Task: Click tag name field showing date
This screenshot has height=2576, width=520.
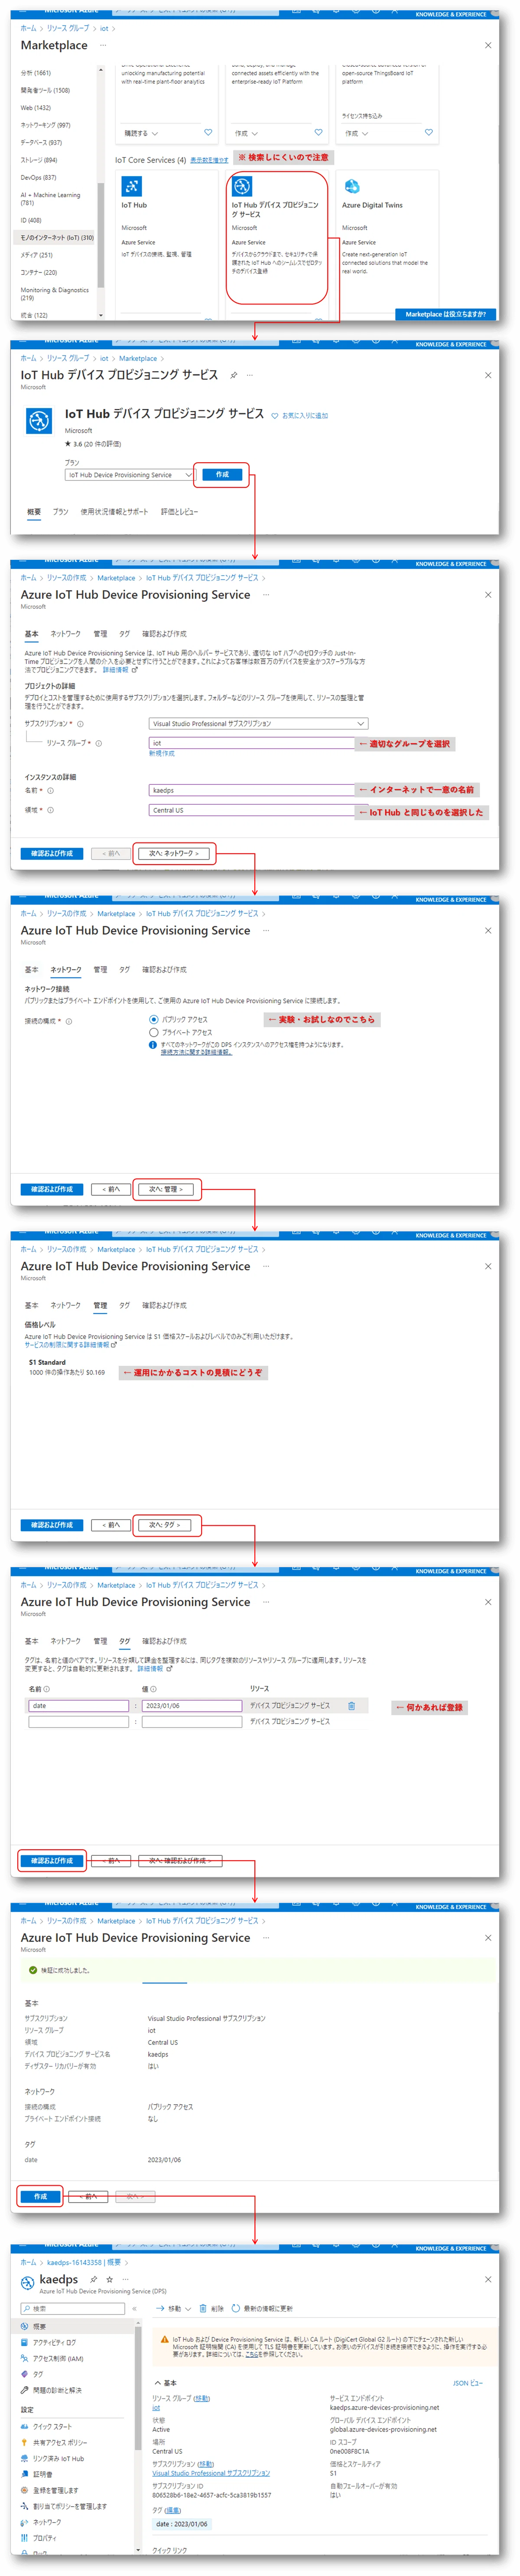Action: click(x=79, y=1706)
